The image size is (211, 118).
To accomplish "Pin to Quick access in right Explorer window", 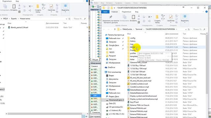I will (111, 19).
